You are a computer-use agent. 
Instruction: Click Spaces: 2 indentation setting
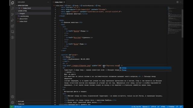(146, 107)
